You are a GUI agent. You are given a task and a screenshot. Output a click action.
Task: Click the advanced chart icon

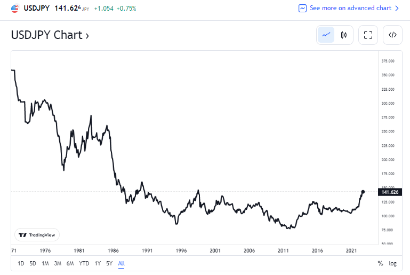click(x=303, y=9)
